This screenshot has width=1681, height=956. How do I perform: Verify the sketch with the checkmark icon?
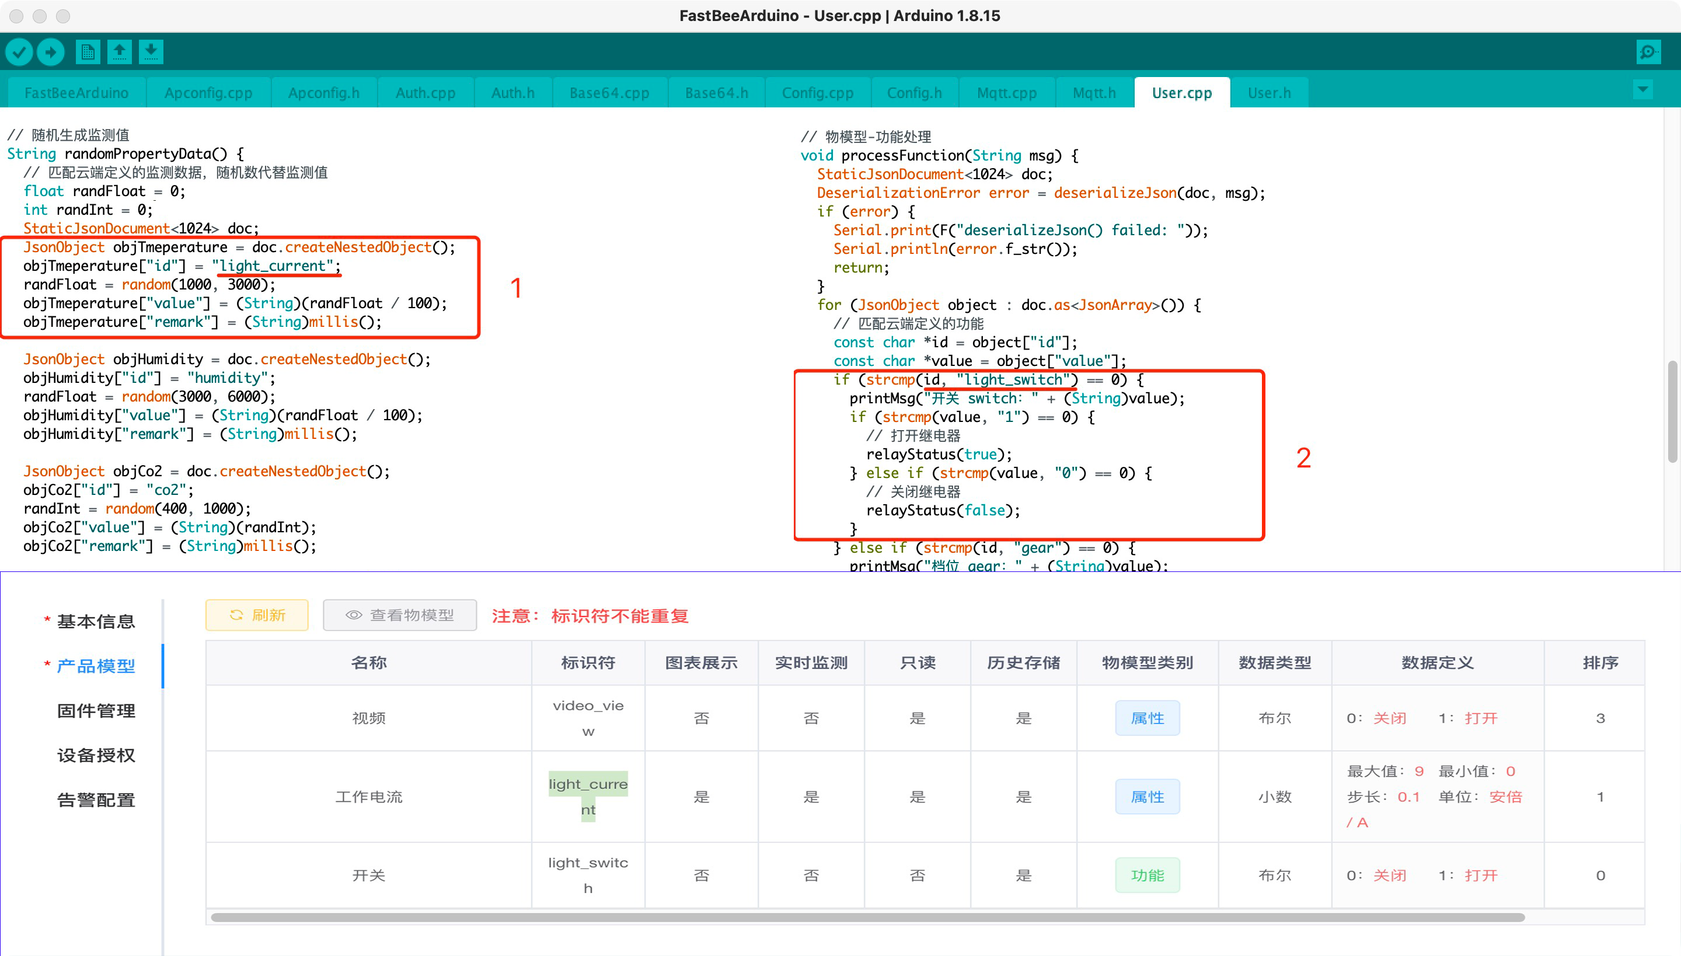pyautogui.click(x=19, y=51)
